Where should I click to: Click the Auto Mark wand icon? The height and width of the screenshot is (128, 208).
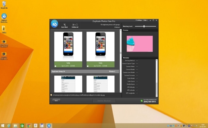[x=64, y=24]
